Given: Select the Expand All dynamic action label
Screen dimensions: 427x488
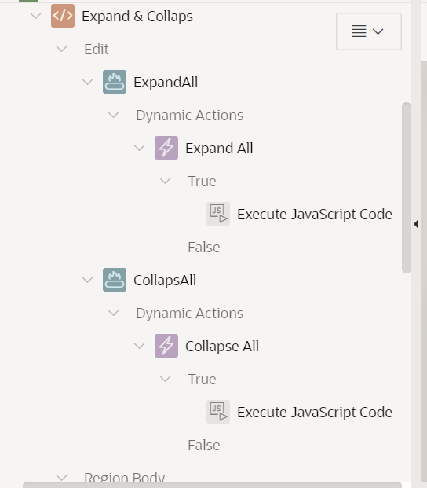Looking at the screenshot, I should pyautogui.click(x=219, y=149).
